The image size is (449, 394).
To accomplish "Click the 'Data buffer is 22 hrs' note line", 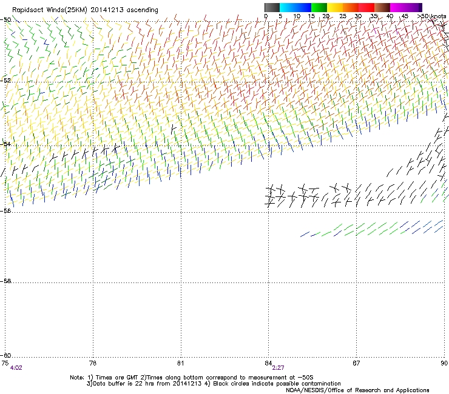I will point(214,384).
